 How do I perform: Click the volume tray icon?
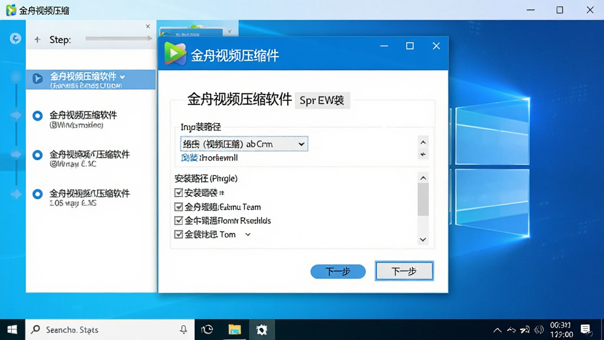[539, 330]
